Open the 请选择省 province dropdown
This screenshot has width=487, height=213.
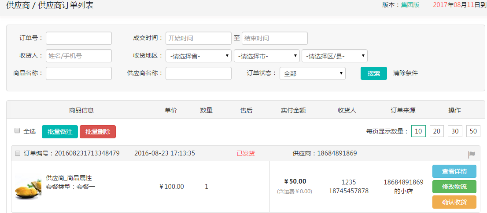(199, 56)
